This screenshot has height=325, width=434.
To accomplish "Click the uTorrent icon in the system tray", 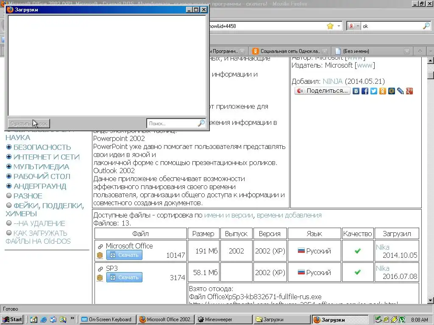I will pos(402,319).
